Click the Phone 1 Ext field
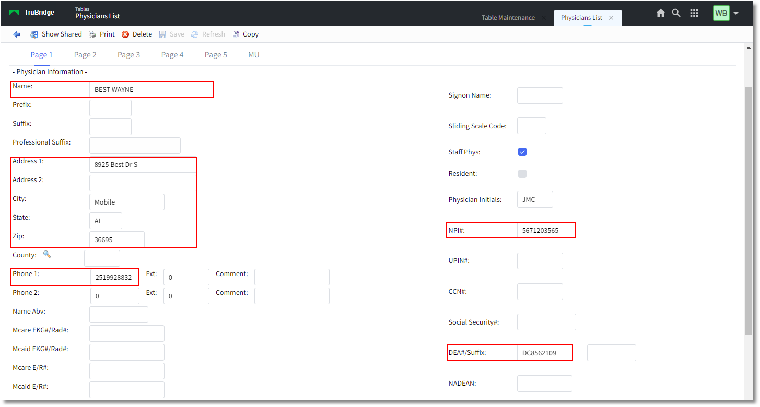This screenshot has width=760, height=407. coord(186,277)
